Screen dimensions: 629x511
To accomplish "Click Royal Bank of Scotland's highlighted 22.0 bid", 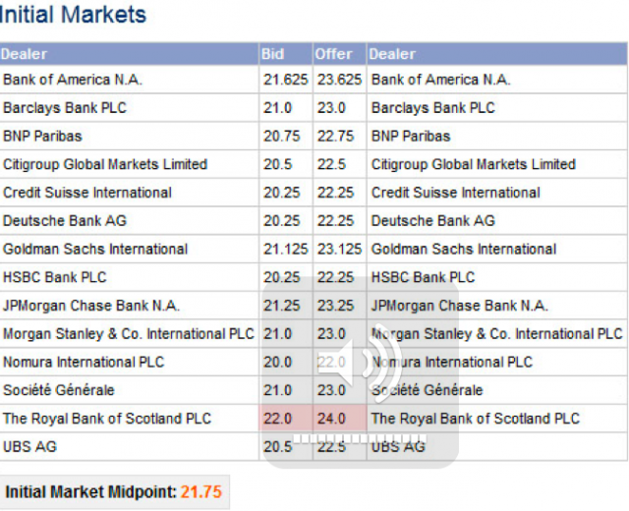I will point(278,419).
